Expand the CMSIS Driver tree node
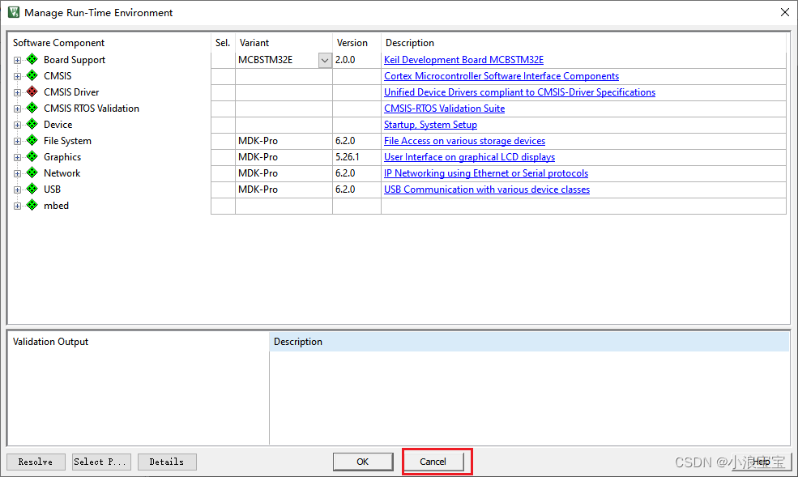This screenshot has width=798, height=477. 17,92
